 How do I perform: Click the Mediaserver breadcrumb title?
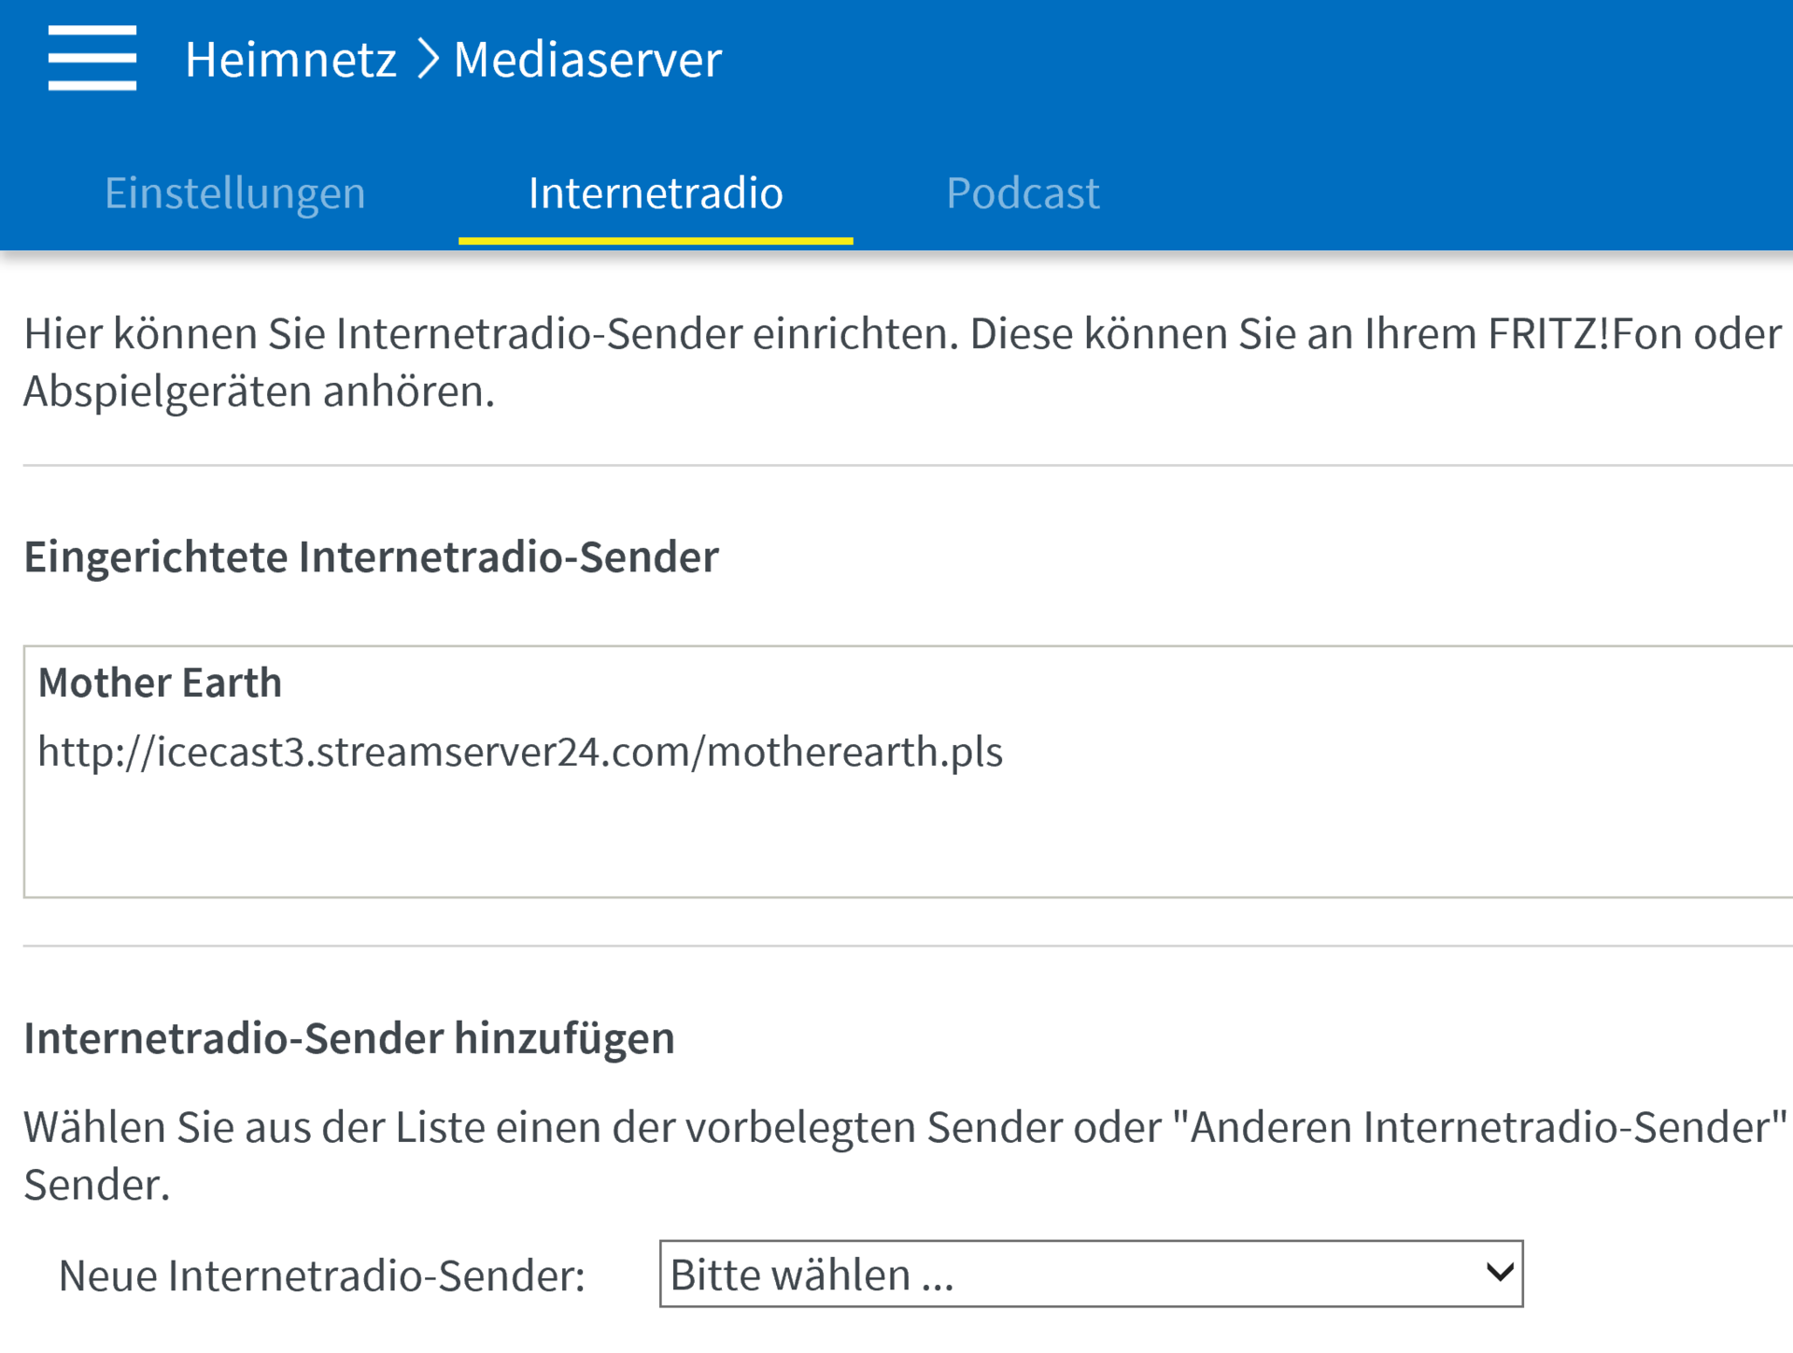(x=586, y=60)
